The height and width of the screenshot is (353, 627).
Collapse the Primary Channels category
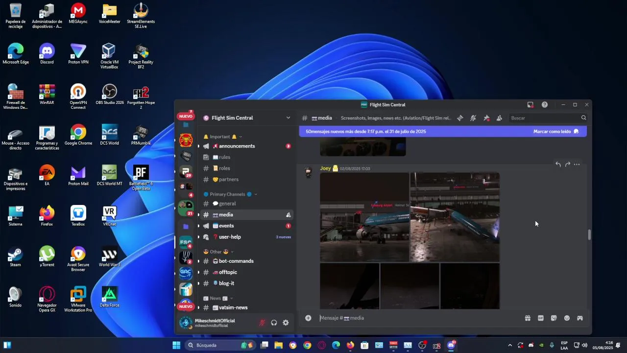pyautogui.click(x=230, y=194)
